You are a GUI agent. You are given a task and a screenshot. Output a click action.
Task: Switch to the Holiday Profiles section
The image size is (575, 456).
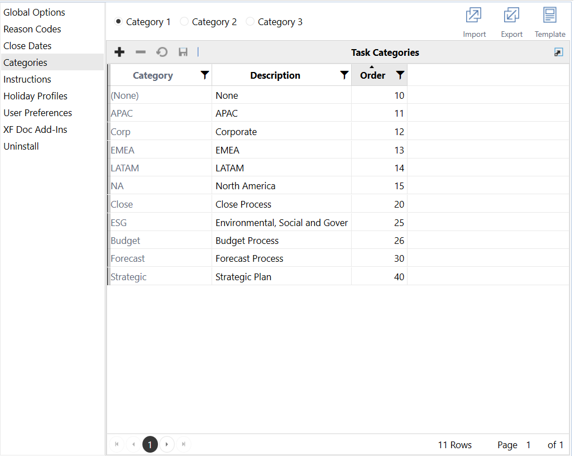[35, 96]
